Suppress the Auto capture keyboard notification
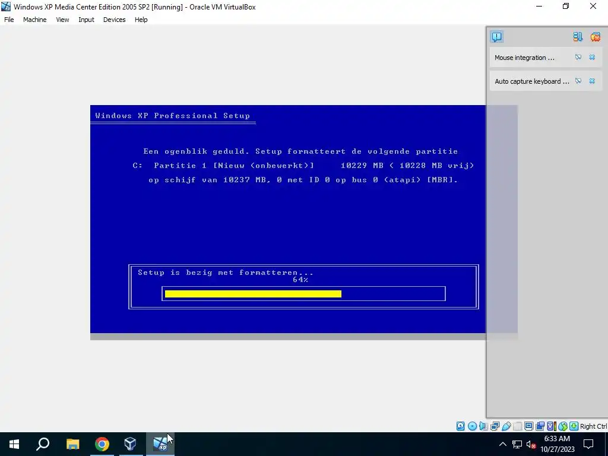 coord(578,81)
